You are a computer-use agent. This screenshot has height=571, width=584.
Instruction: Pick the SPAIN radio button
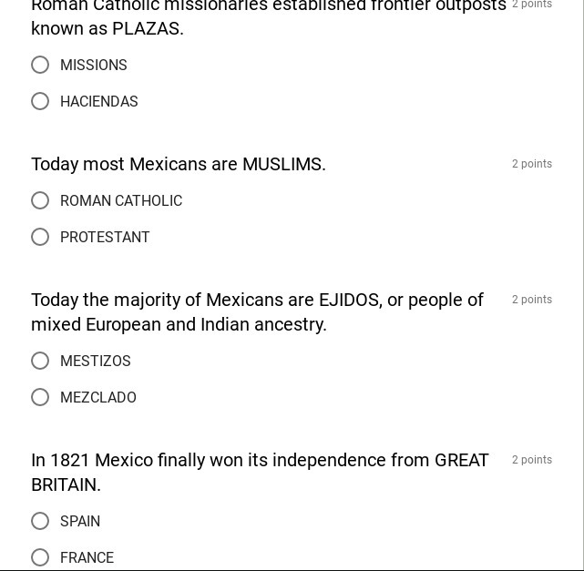(40, 521)
